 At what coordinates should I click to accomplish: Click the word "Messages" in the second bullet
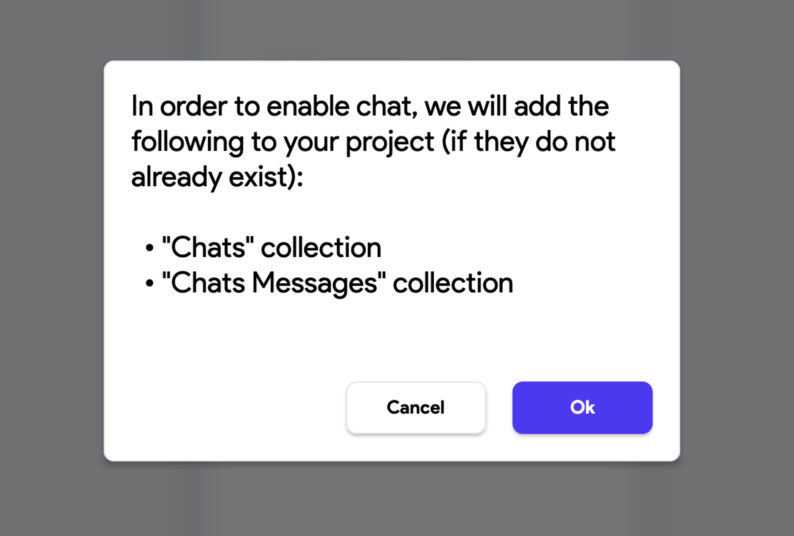click(x=315, y=283)
